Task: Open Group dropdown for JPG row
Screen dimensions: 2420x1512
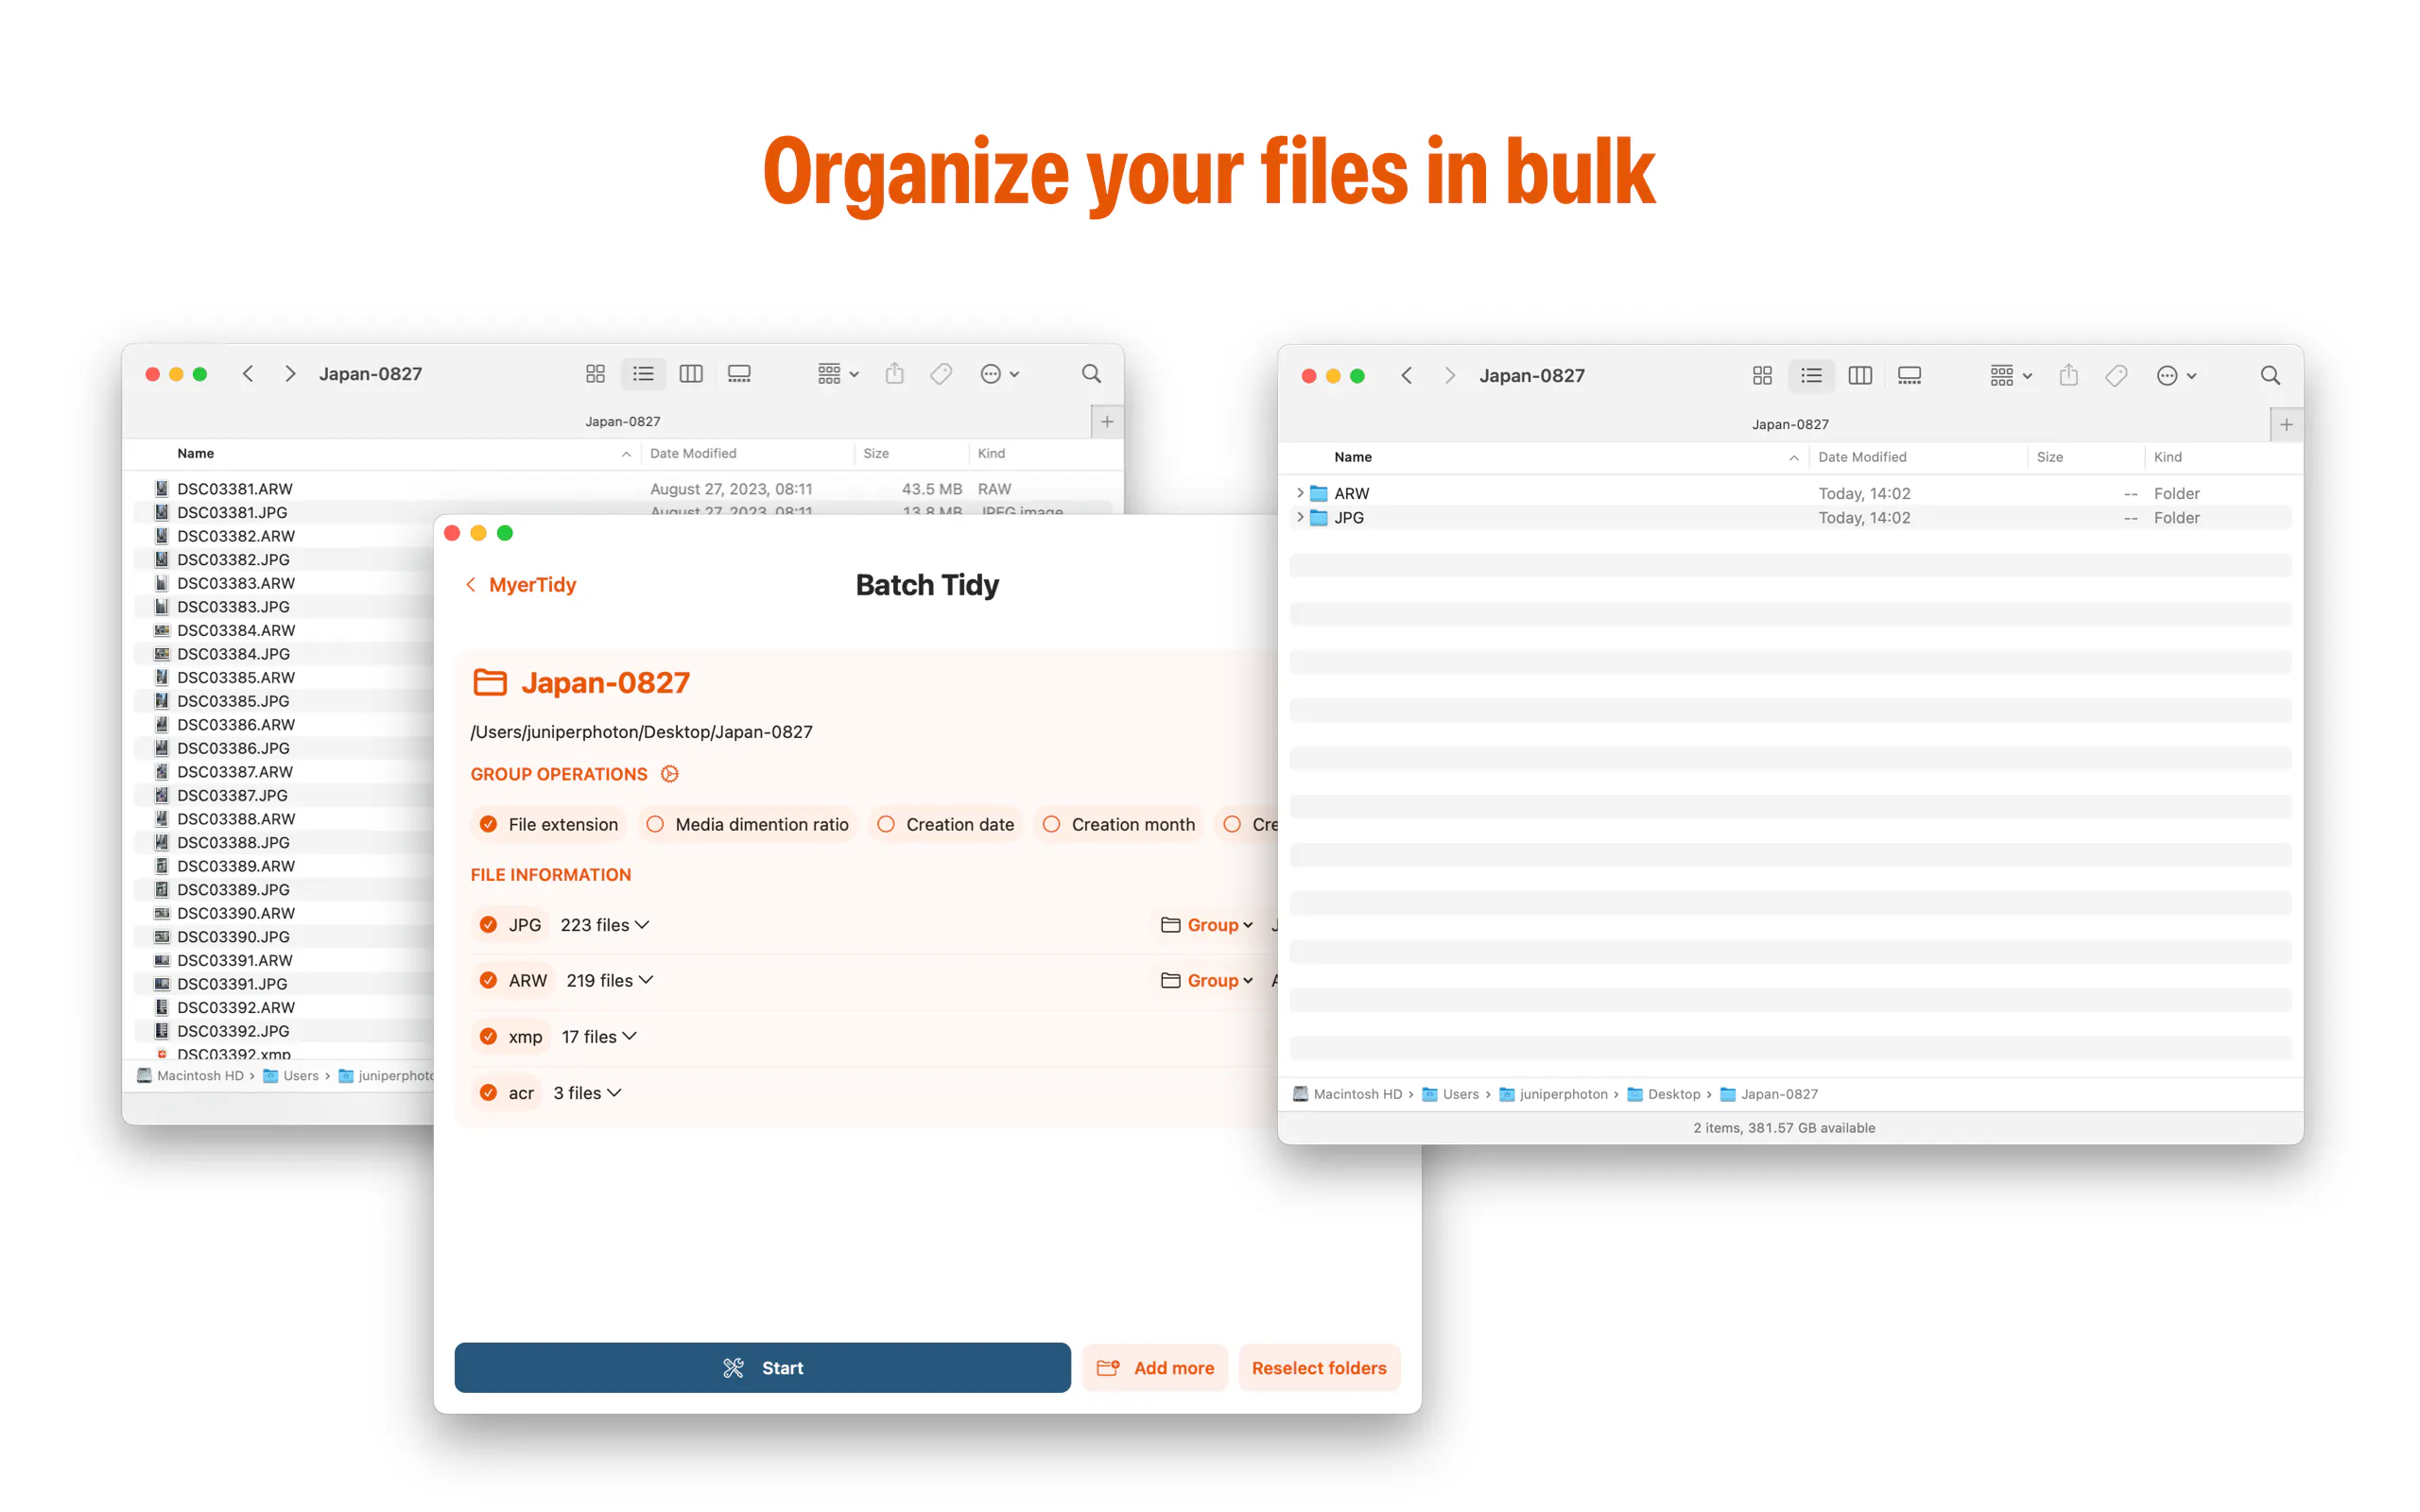Action: (1207, 925)
